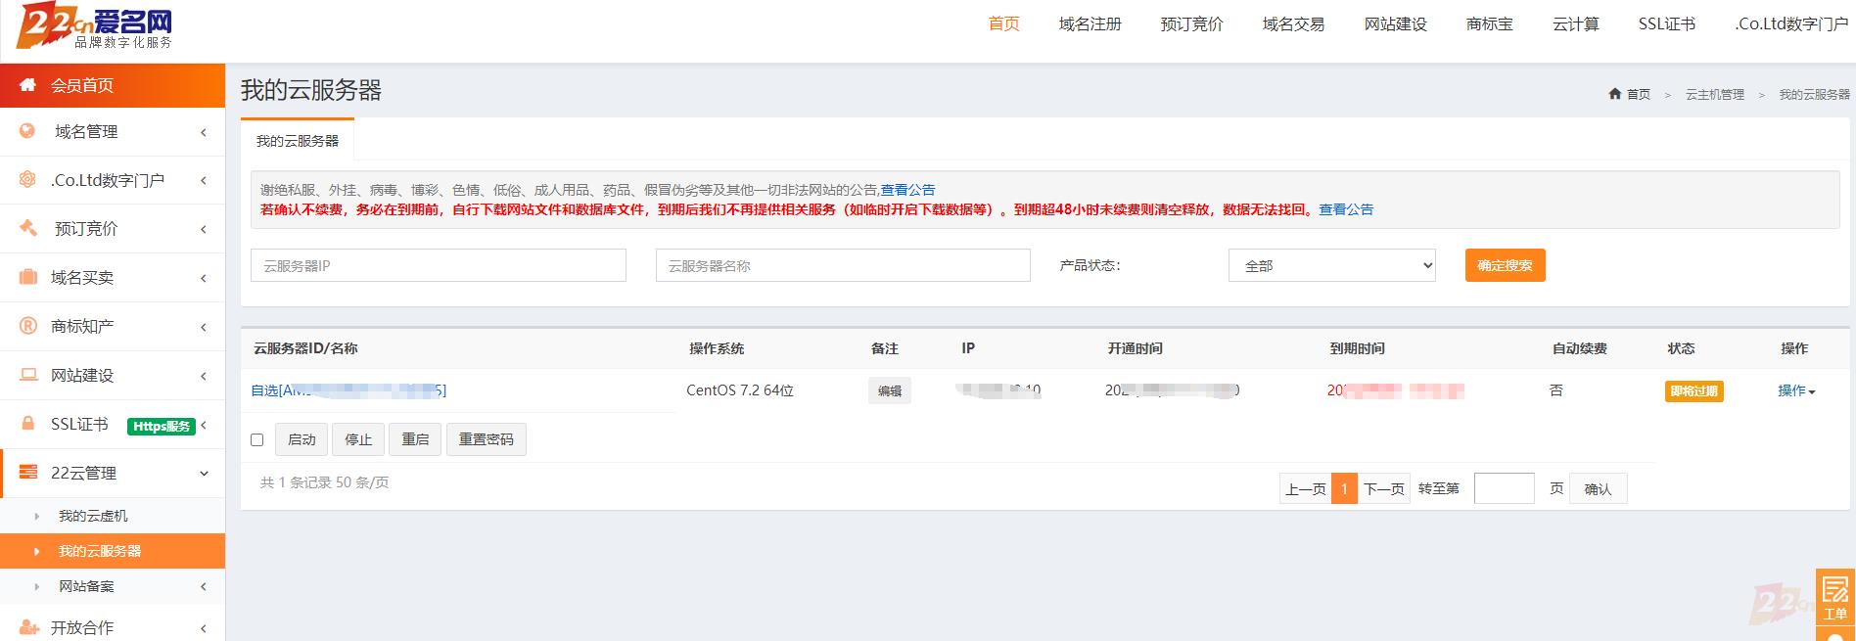Image resolution: width=1856 pixels, height=641 pixels.
Task: Select the 我的云服务器 tab
Action: 298,141
